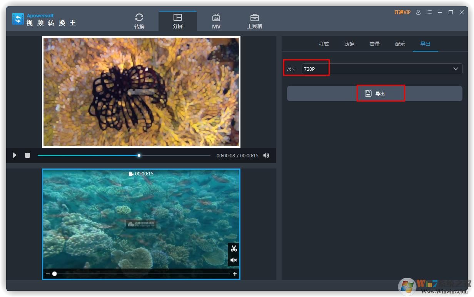Expand the 尺寸 720P size dropdown
This screenshot has height=297, width=474.
[x=456, y=69]
